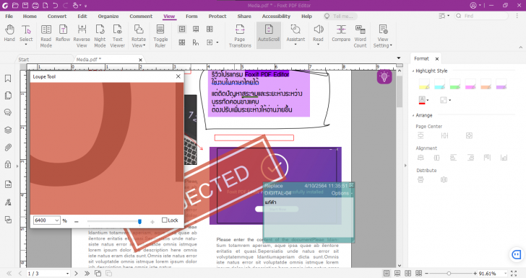Select single page view in status bar
Screen dimensions: 526x278
pyautogui.click(x=387, y=273)
